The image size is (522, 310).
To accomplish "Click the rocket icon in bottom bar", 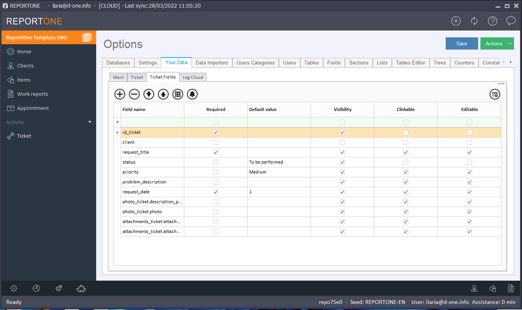I will coord(59,289).
